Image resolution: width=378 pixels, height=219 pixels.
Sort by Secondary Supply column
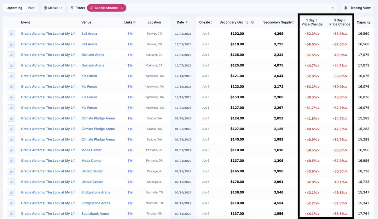click(278, 22)
